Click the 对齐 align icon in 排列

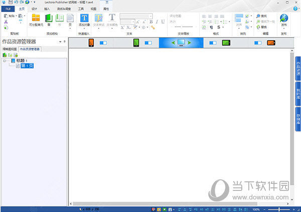coord(239,19)
